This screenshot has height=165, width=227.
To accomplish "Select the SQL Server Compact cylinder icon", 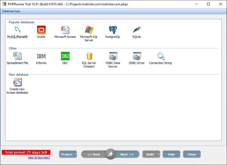I will 89,56.
